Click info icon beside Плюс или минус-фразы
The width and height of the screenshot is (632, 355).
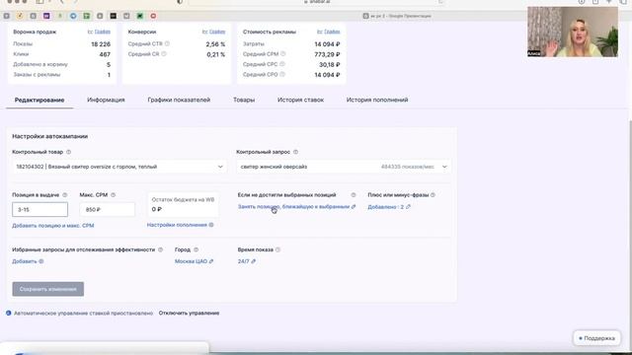[433, 195]
